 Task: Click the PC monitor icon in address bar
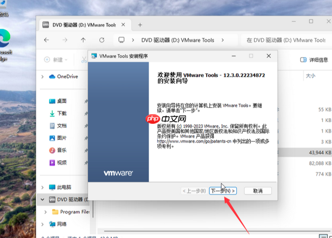point(122,40)
